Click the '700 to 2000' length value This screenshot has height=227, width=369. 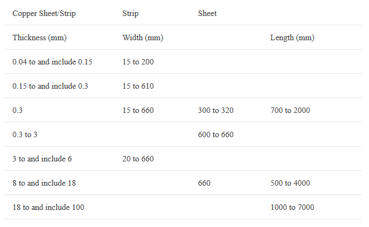pos(290,110)
